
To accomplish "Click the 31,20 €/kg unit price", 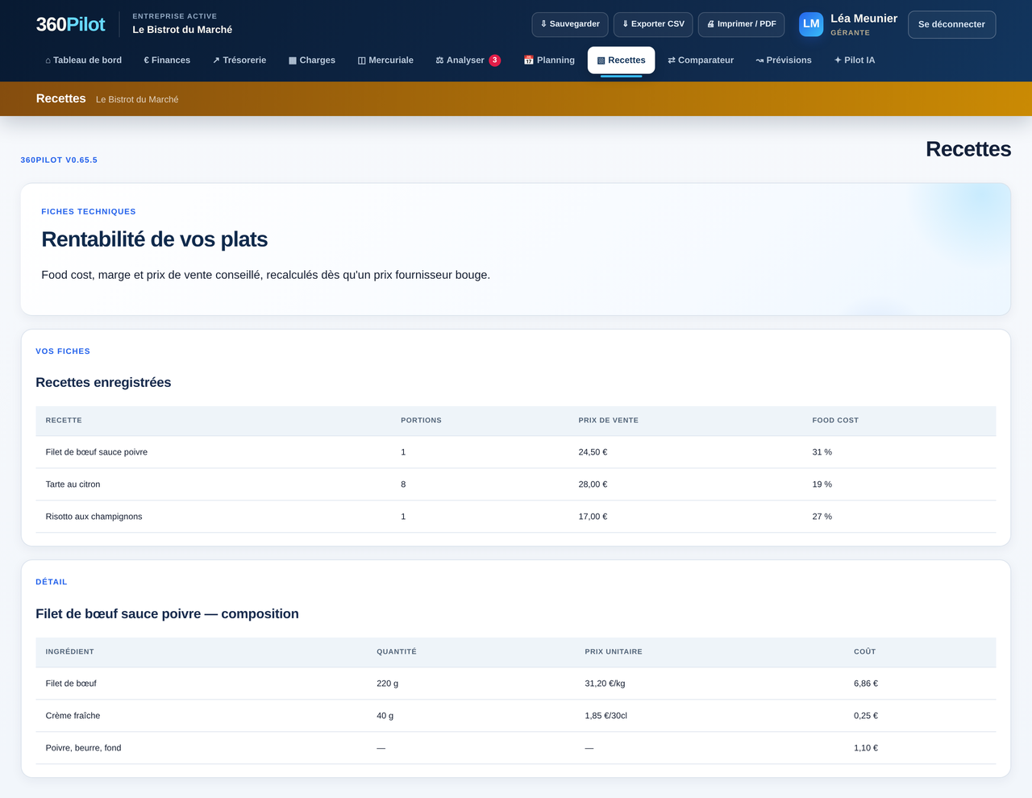I will coord(605,684).
